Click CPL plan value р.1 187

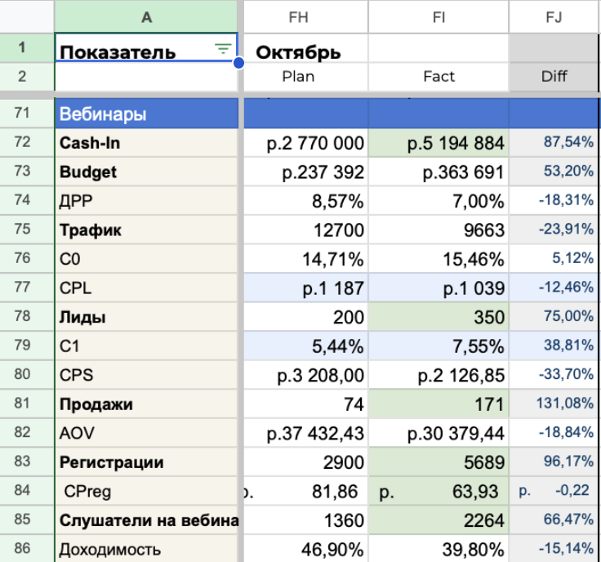pos(306,288)
